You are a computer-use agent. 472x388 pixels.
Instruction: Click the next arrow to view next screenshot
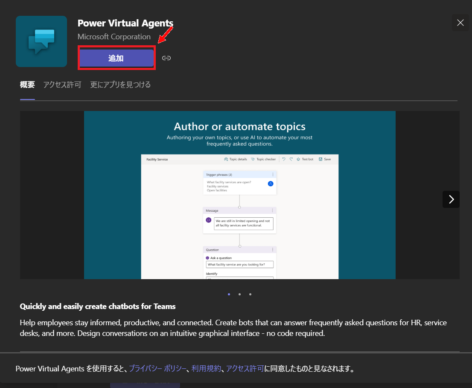click(x=451, y=199)
